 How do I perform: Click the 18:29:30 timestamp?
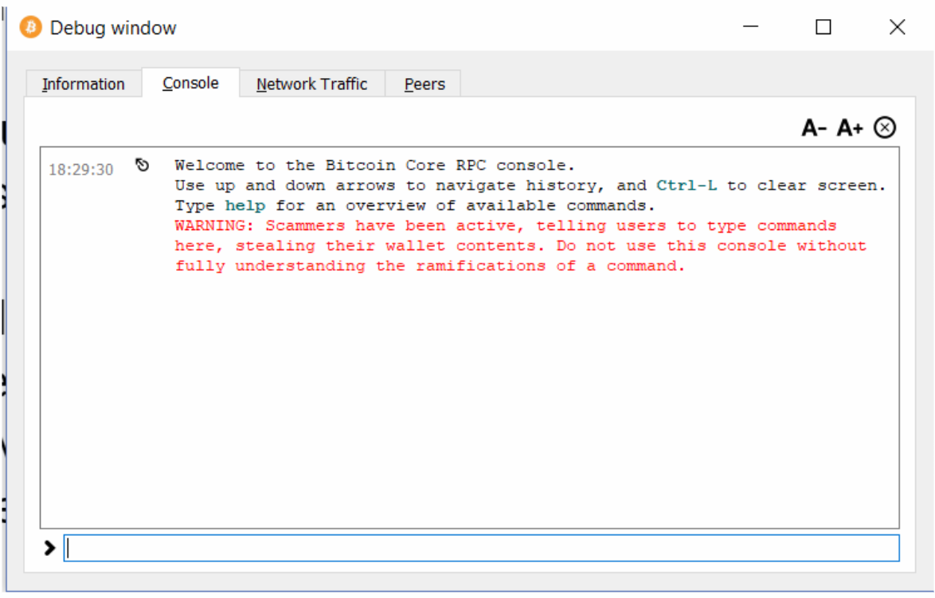point(81,170)
